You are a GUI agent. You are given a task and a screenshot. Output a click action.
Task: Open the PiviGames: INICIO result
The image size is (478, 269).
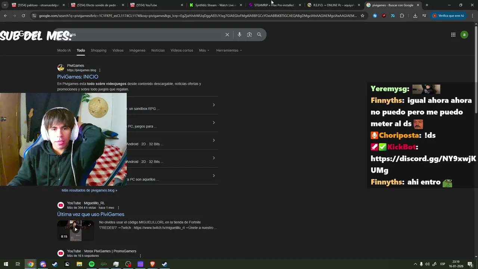[x=78, y=77]
